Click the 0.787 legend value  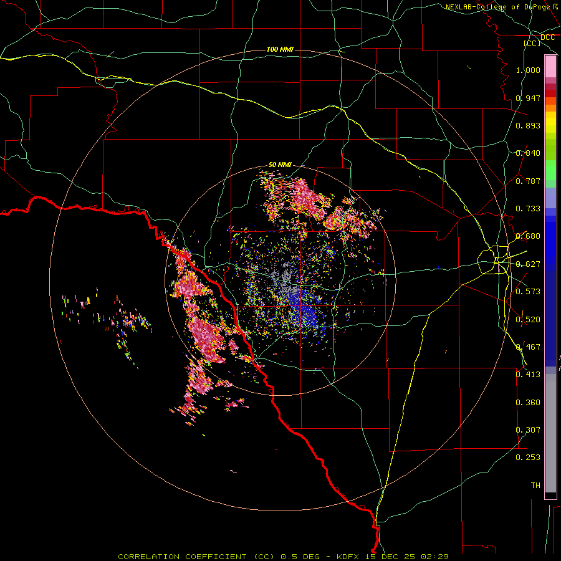click(528, 181)
